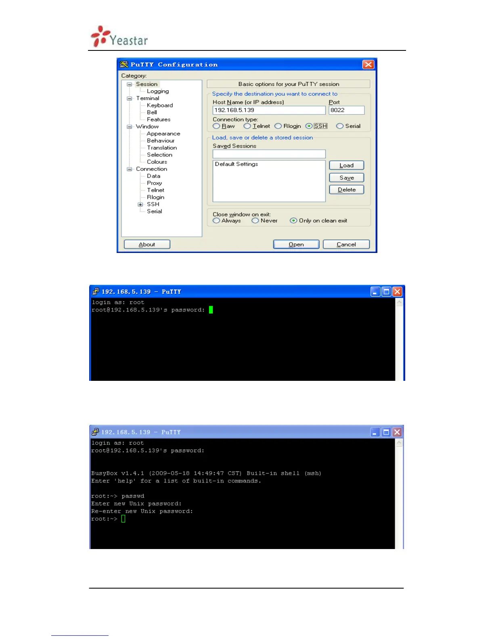The height and width of the screenshot is (639, 494).
Task: Open Data settings category
Action: pyautogui.click(x=153, y=176)
